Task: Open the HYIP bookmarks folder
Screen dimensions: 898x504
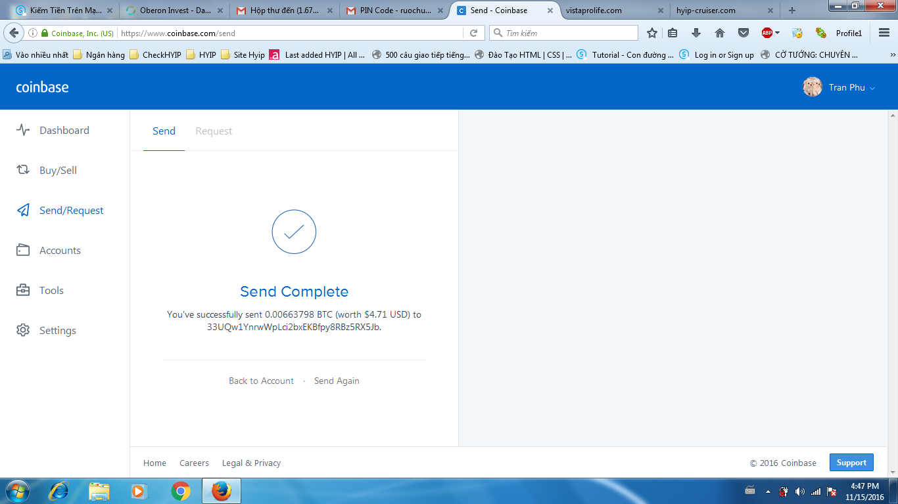Action: pyautogui.click(x=201, y=55)
